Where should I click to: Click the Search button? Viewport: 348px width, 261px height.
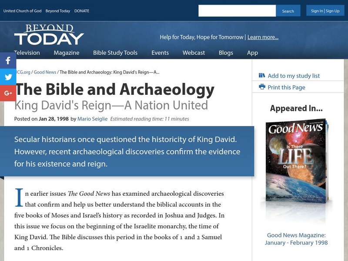pyautogui.click(x=288, y=11)
